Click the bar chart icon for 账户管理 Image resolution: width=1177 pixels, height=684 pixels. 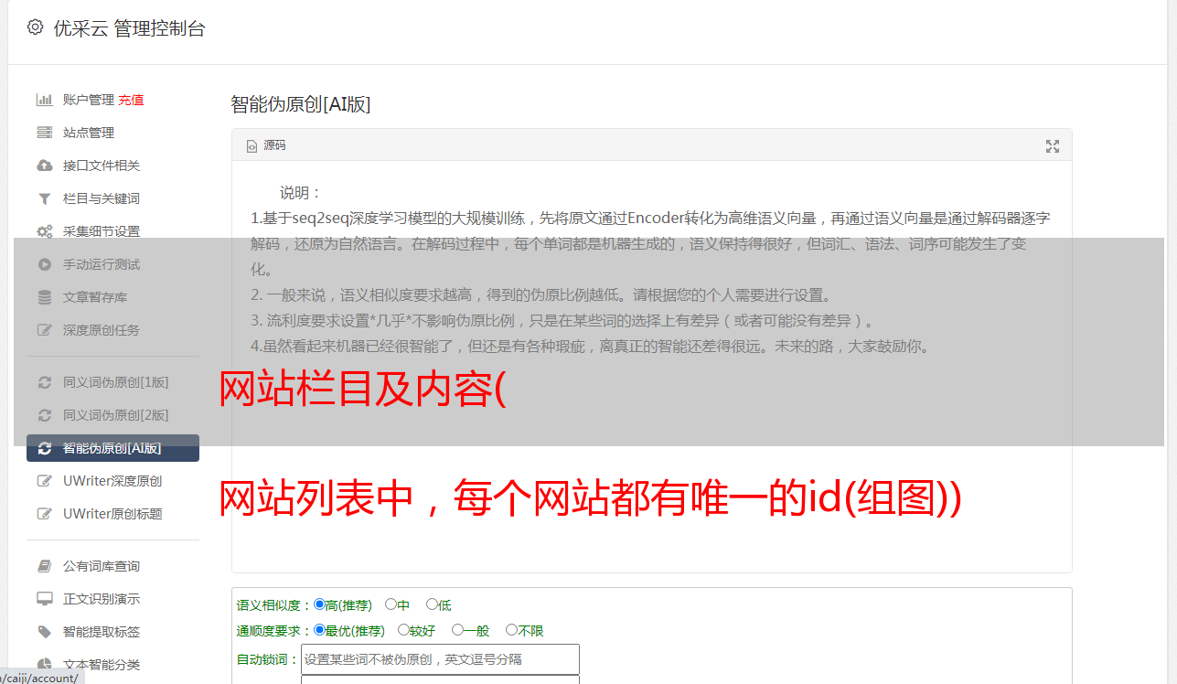click(44, 100)
